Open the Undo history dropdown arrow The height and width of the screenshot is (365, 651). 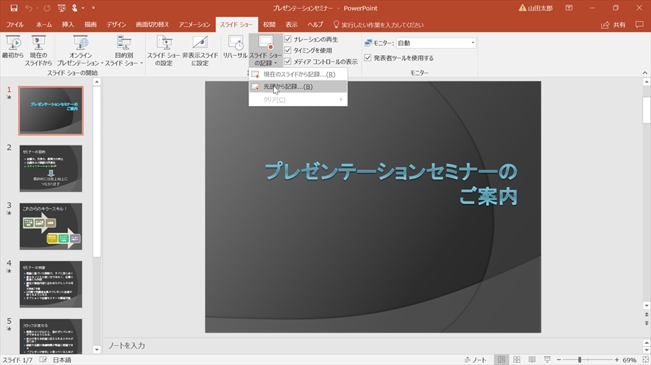tap(37, 8)
